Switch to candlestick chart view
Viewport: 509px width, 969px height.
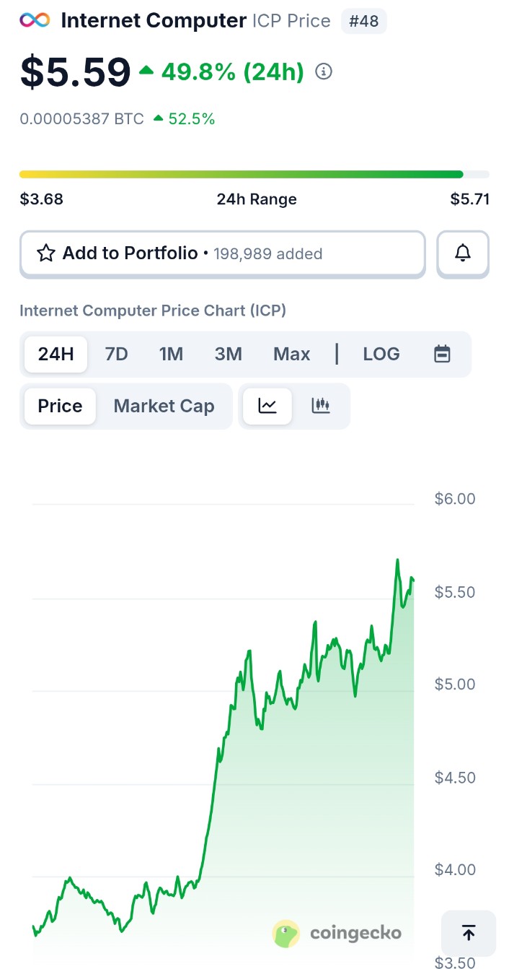tap(321, 406)
